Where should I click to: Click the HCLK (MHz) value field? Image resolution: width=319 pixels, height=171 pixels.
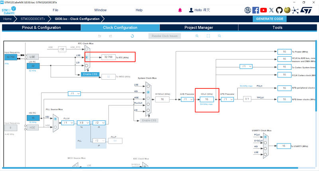(207, 99)
